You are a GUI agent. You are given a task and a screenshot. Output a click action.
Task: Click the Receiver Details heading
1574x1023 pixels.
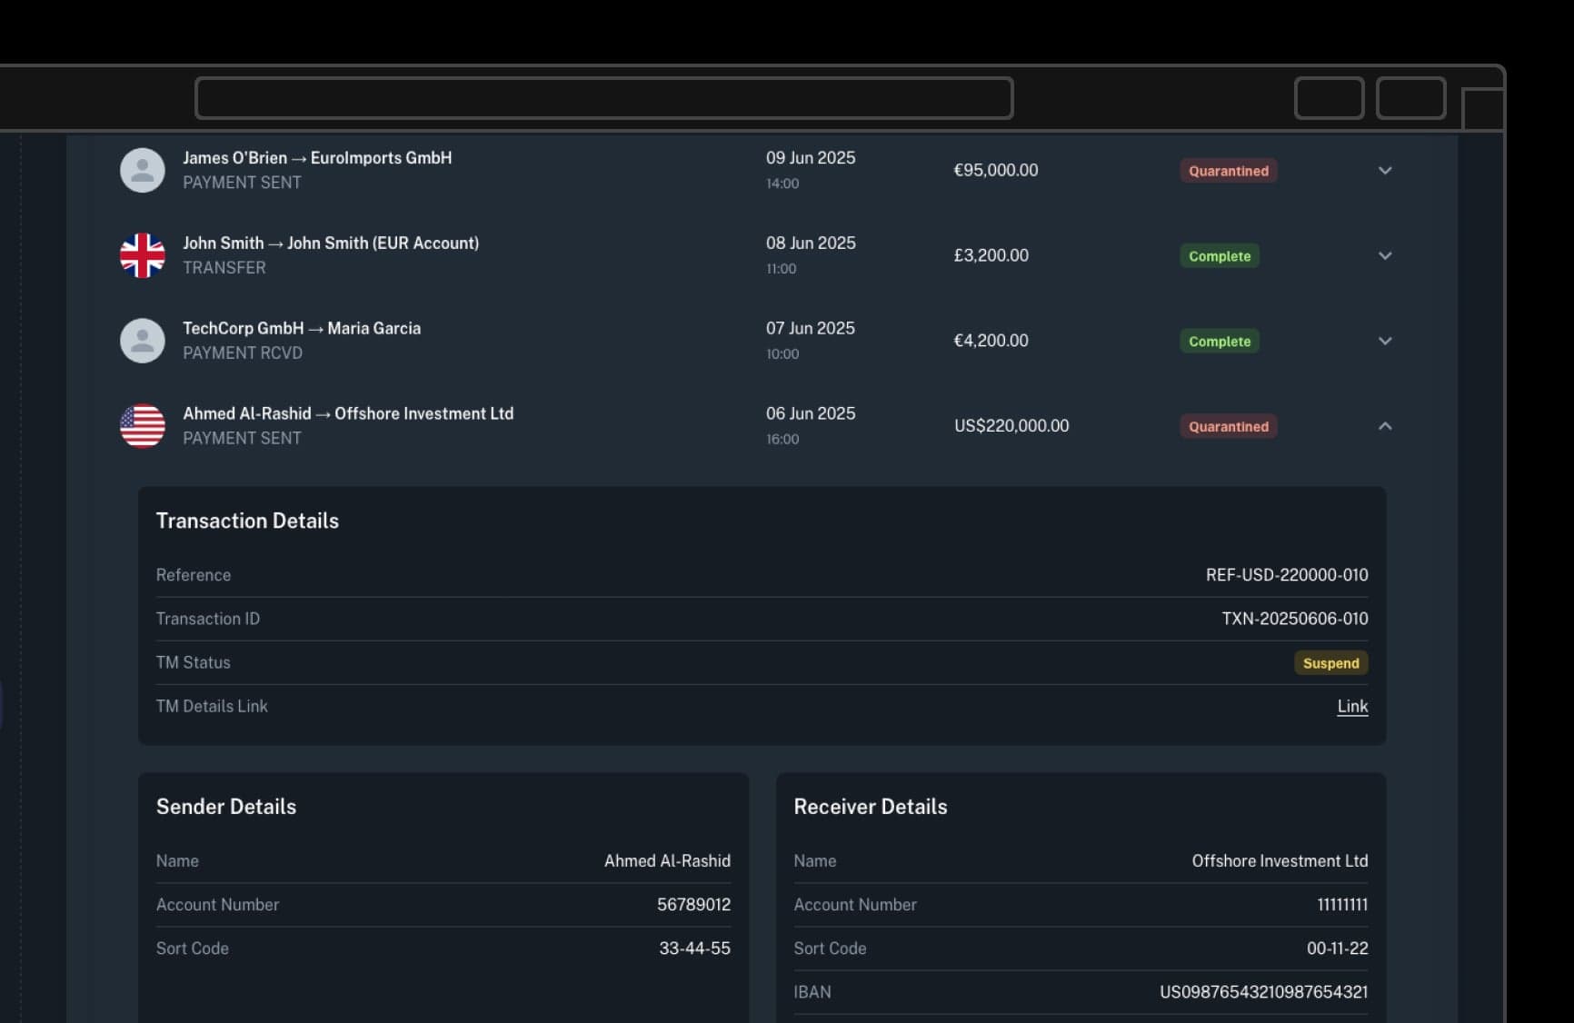pyautogui.click(x=871, y=807)
